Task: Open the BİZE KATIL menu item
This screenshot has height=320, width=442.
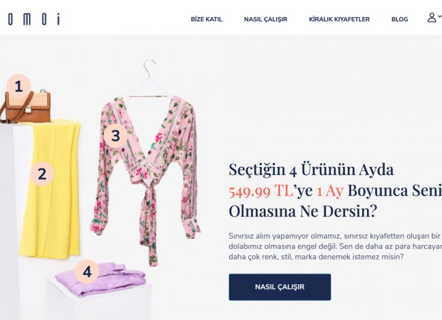Action: pyautogui.click(x=207, y=20)
